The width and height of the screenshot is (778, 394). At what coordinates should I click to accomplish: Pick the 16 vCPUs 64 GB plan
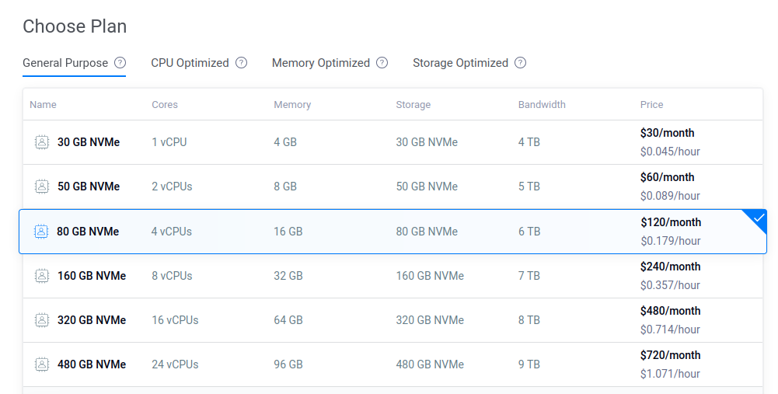pyautogui.click(x=392, y=320)
